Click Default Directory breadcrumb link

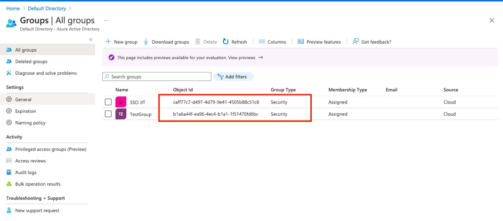coord(47,8)
